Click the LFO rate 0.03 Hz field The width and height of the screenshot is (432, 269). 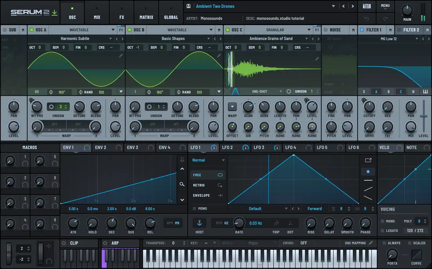(x=256, y=223)
